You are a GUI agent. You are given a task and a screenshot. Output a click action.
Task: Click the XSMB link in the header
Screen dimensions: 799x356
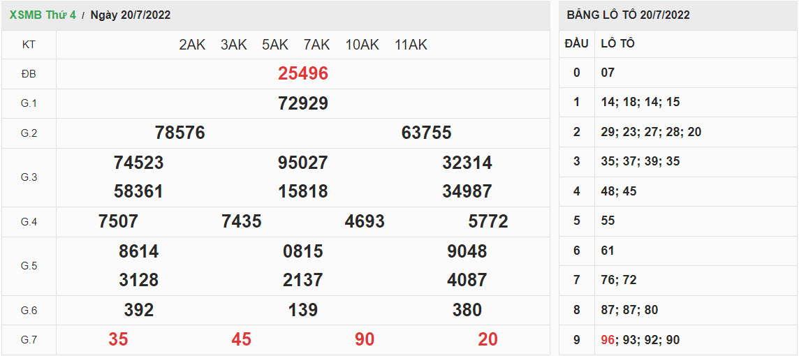[23, 15]
